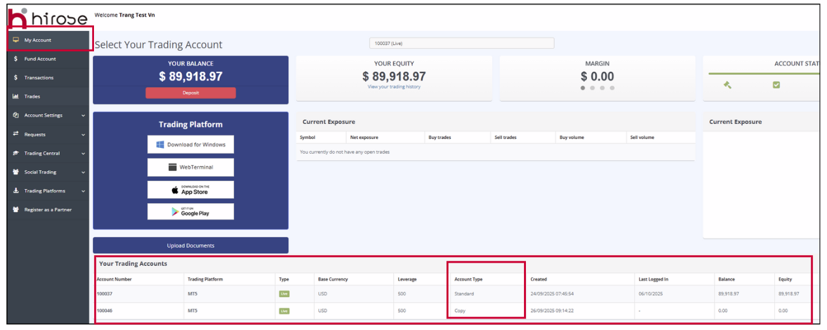This screenshot has height=330, width=827.
Task: Expand the Account Settings menu chevron
Action: coord(83,115)
